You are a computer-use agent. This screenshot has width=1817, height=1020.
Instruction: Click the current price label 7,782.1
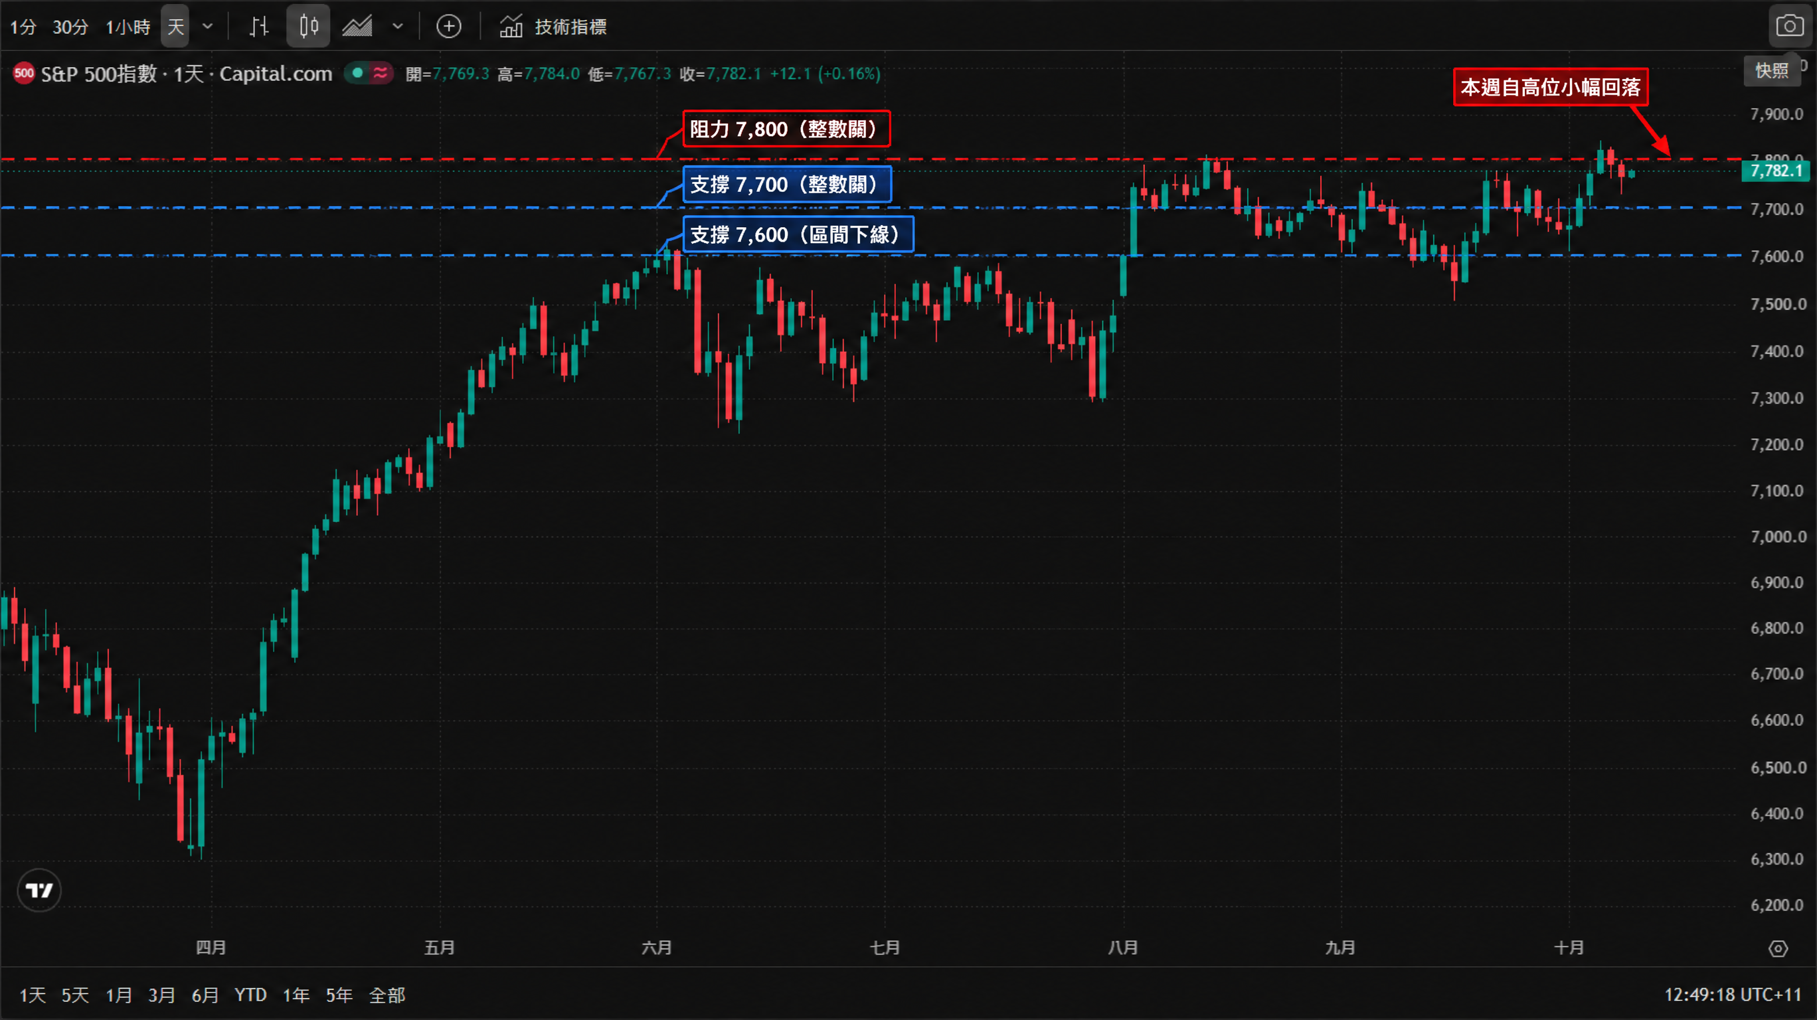(x=1775, y=171)
